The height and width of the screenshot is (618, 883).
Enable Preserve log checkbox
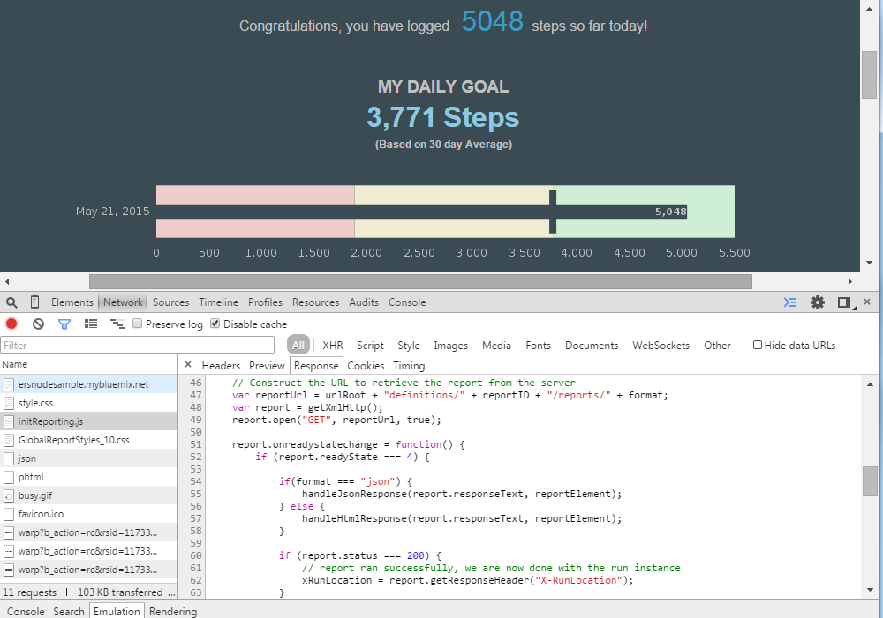coord(138,324)
